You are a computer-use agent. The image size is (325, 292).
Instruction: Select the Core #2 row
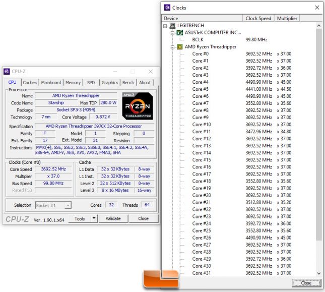(242, 68)
